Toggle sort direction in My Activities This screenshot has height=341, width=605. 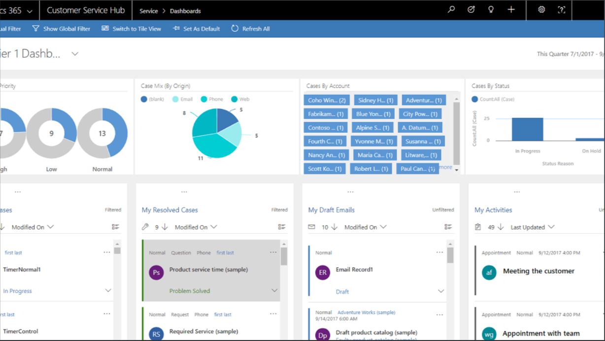[501, 227]
